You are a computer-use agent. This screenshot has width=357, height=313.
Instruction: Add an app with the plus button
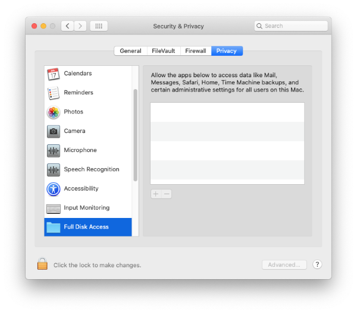(156, 194)
